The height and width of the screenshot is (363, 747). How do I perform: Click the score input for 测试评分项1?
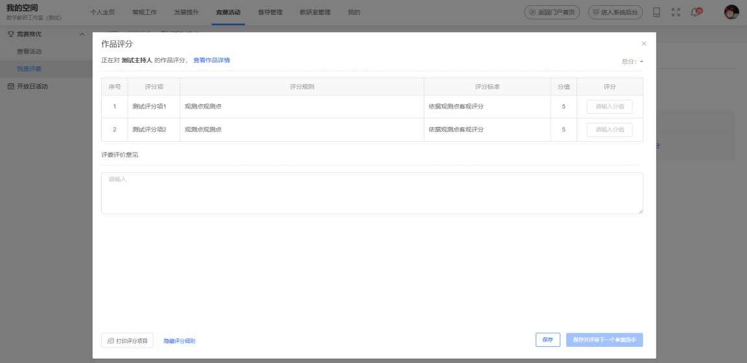click(x=609, y=107)
